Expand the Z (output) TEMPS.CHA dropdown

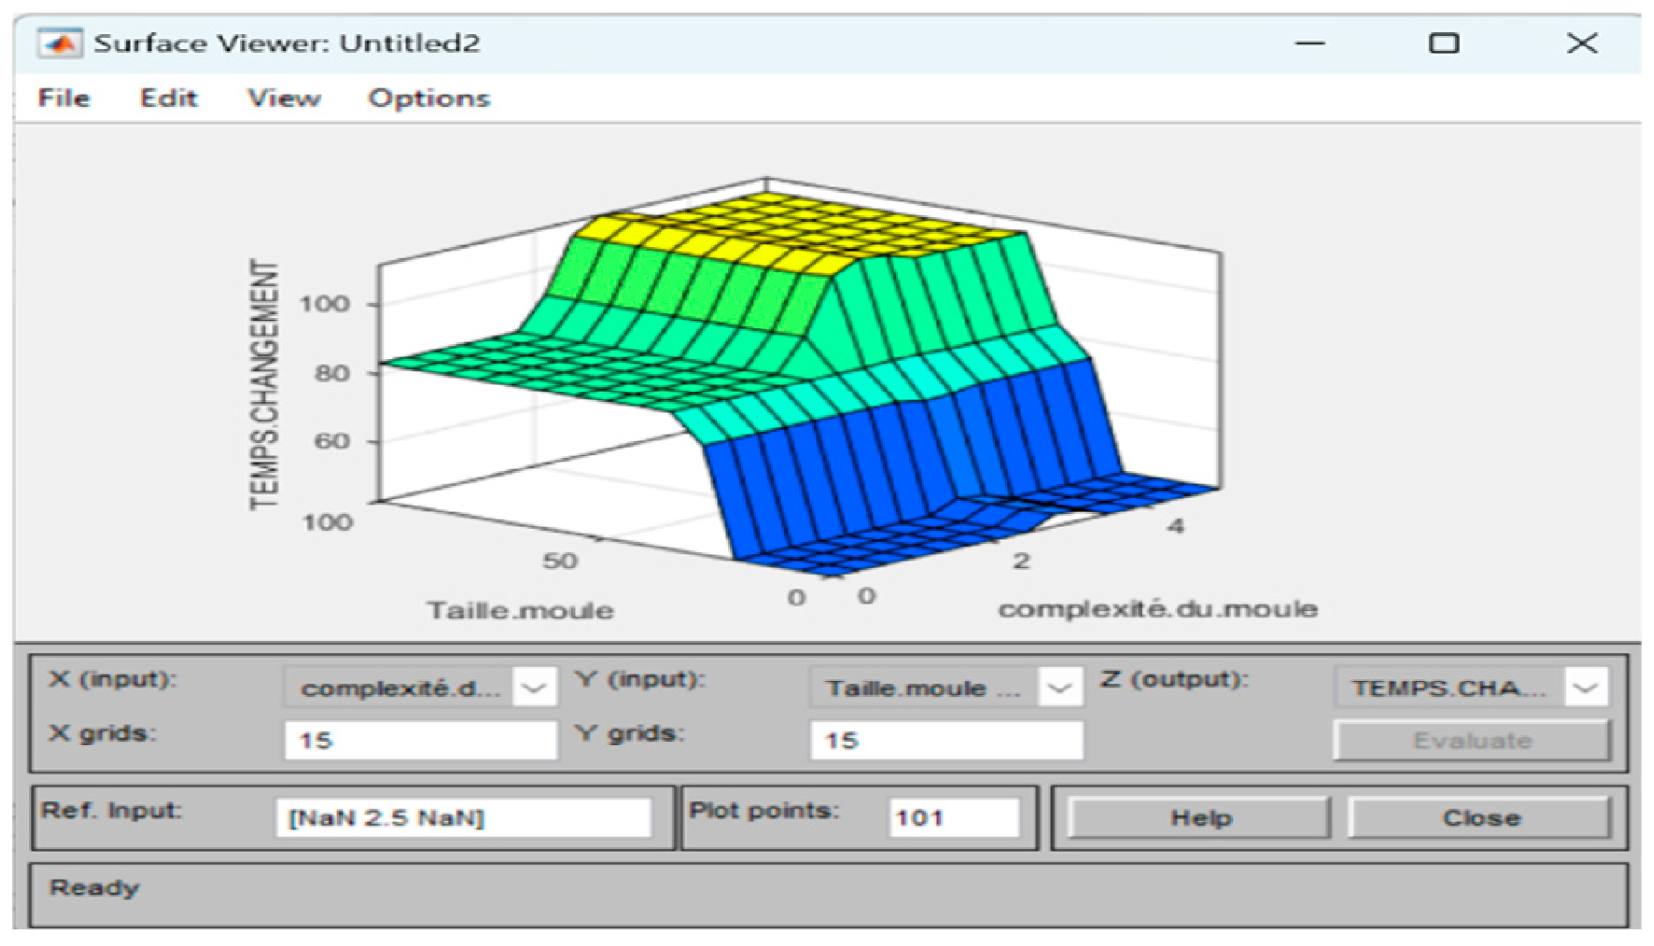point(1585,688)
